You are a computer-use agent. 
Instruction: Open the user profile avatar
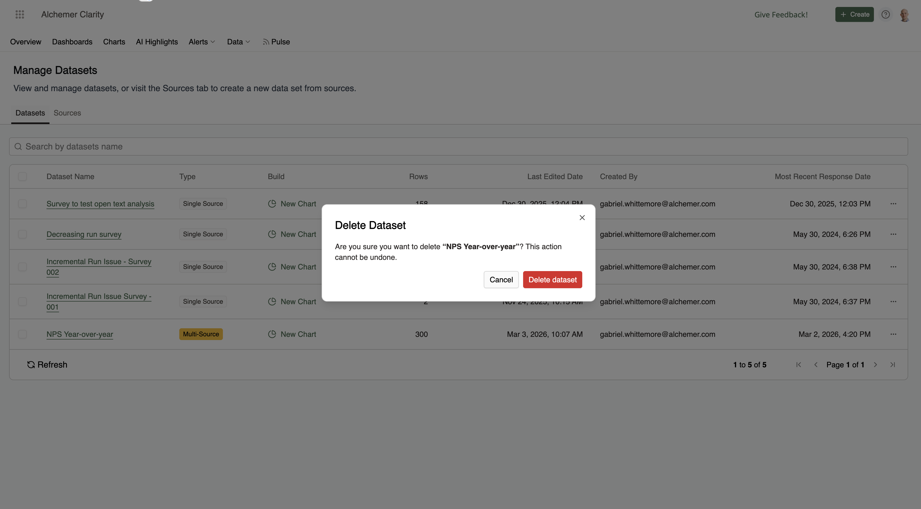tap(905, 15)
